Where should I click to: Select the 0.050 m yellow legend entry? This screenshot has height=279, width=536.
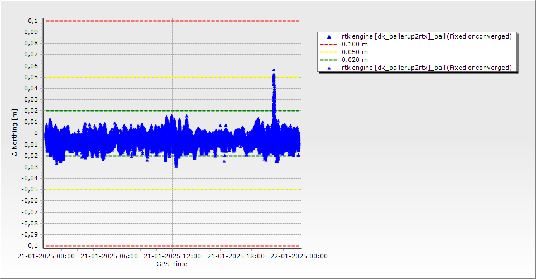click(344, 52)
